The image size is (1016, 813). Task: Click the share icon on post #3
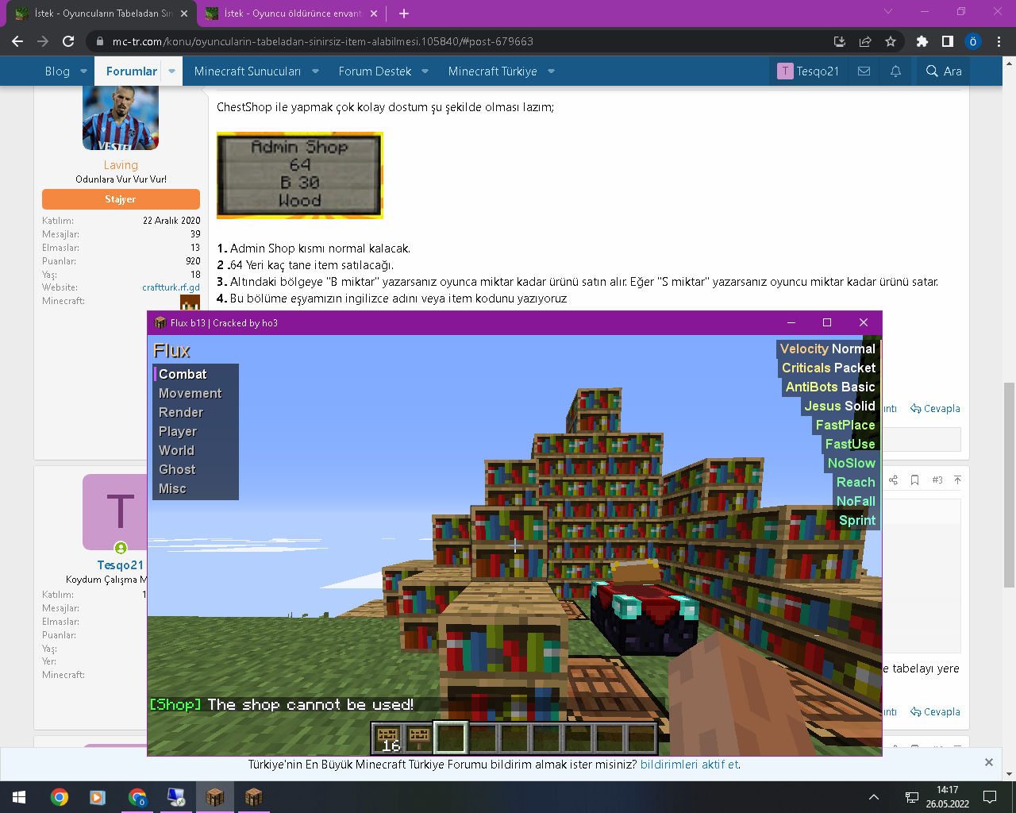tap(893, 480)
